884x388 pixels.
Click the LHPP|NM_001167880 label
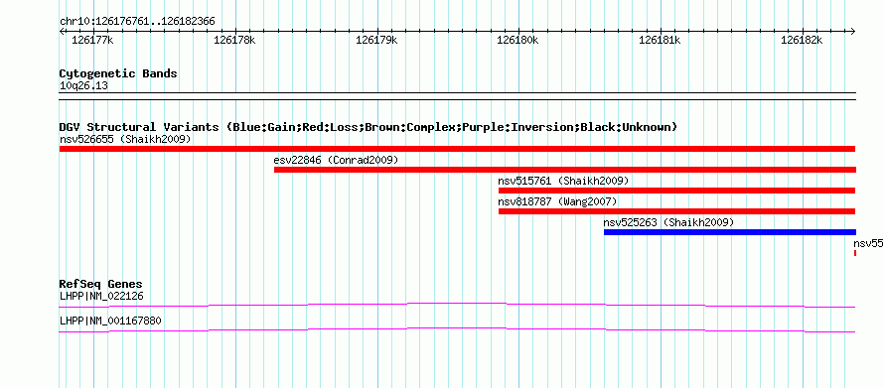tap(110, 321)
